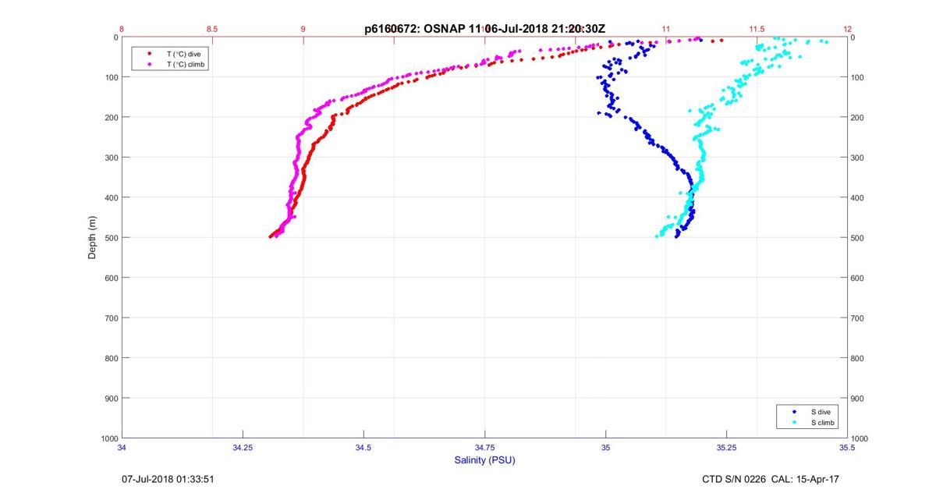Click the red temperature tick '11'
The height and width of the screenshot is (493, 936).
point(666,29)
